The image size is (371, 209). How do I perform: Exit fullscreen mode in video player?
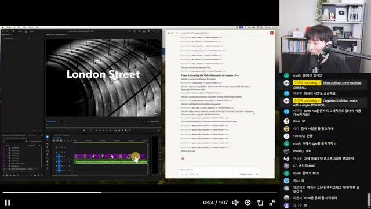(x=272, y=203)
